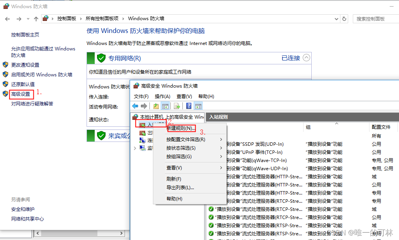Viewport: 399px width, 240px height.
Task: Expand 按组筛选(G) submenu
Action: (221, 156)
